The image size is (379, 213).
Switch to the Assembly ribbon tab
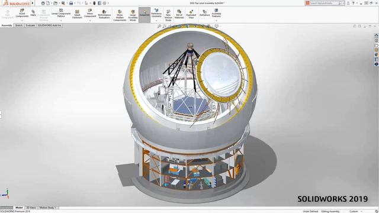point(7,25)
